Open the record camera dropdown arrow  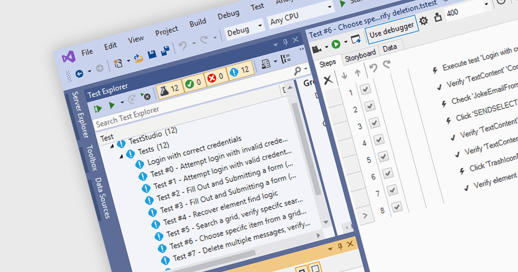tap(326, 46)
